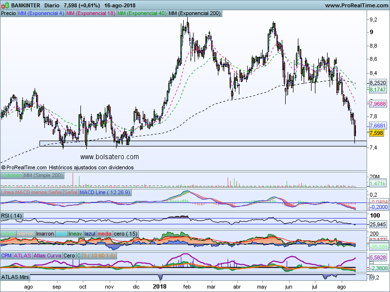Open the MM (Exponencial 40) label
Image resolution: width=390 pixels, height=292 pixels.
(x=142, y=14)
